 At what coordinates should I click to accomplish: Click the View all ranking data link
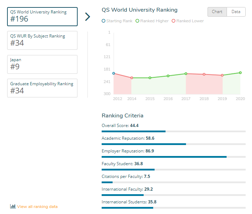pos(37,207)
